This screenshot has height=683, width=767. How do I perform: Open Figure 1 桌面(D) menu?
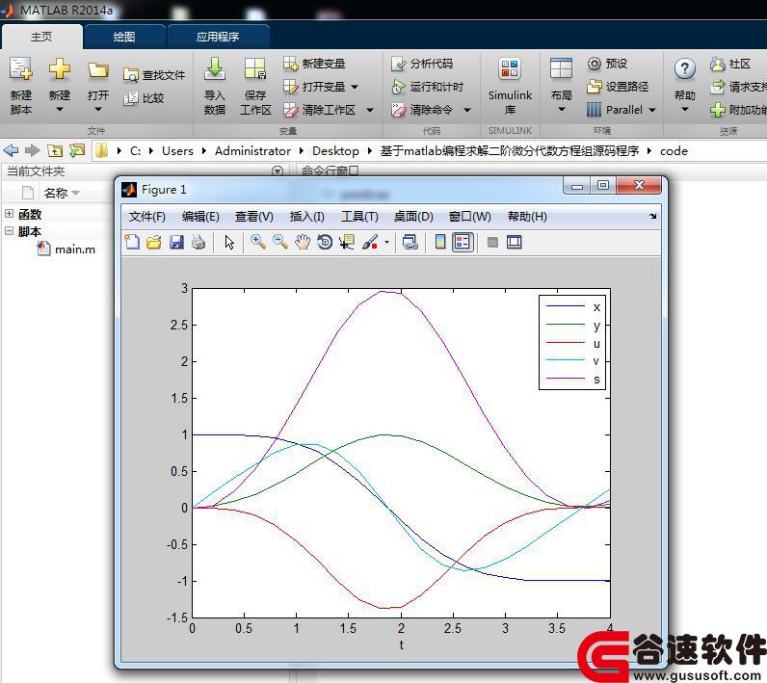[x=413, y=216]
